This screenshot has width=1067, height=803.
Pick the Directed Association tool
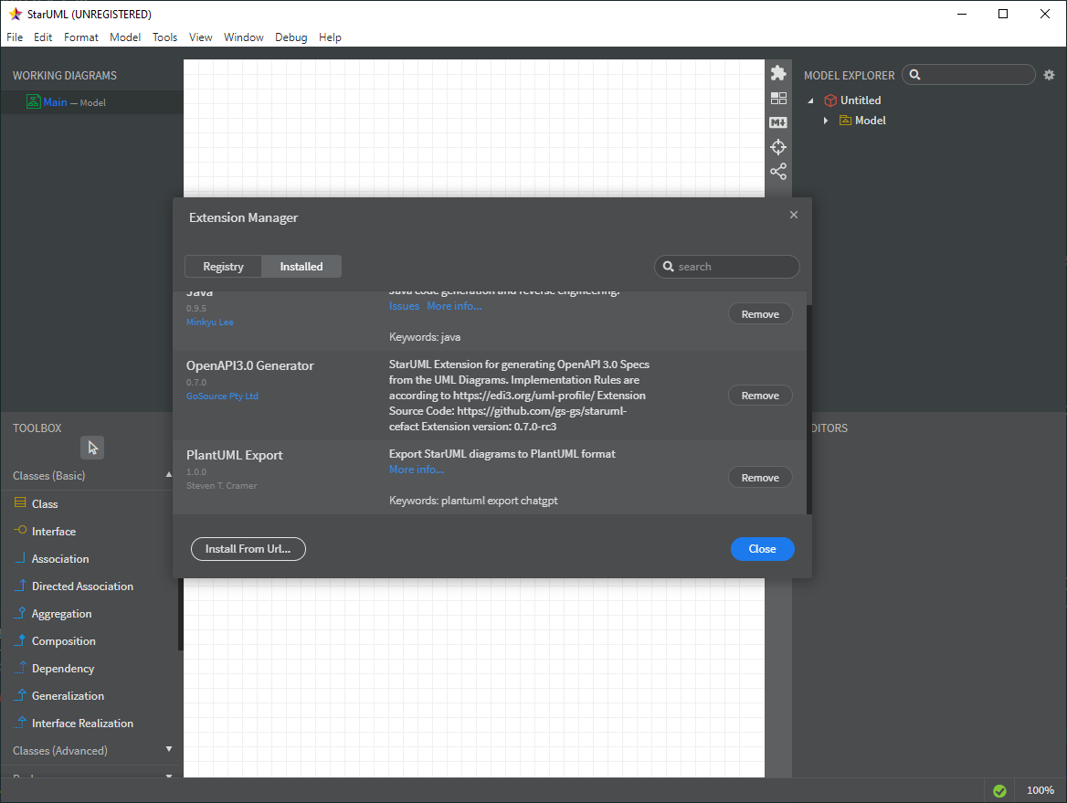point(82,586)
